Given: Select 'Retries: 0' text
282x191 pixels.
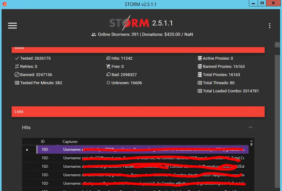Looking at the screenshot, I should (29, 66).
